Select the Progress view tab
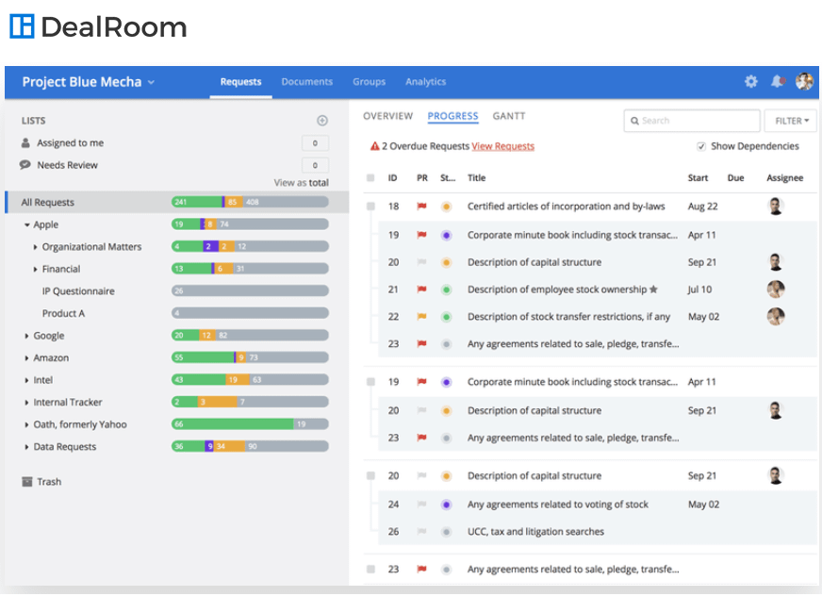The height and width of the screenshot is (613, 822). coord(452,116)
